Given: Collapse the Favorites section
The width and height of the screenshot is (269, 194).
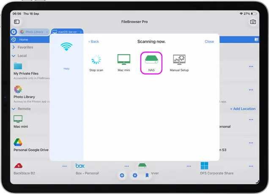Looking at the screenshot, I should pos(14,47).
